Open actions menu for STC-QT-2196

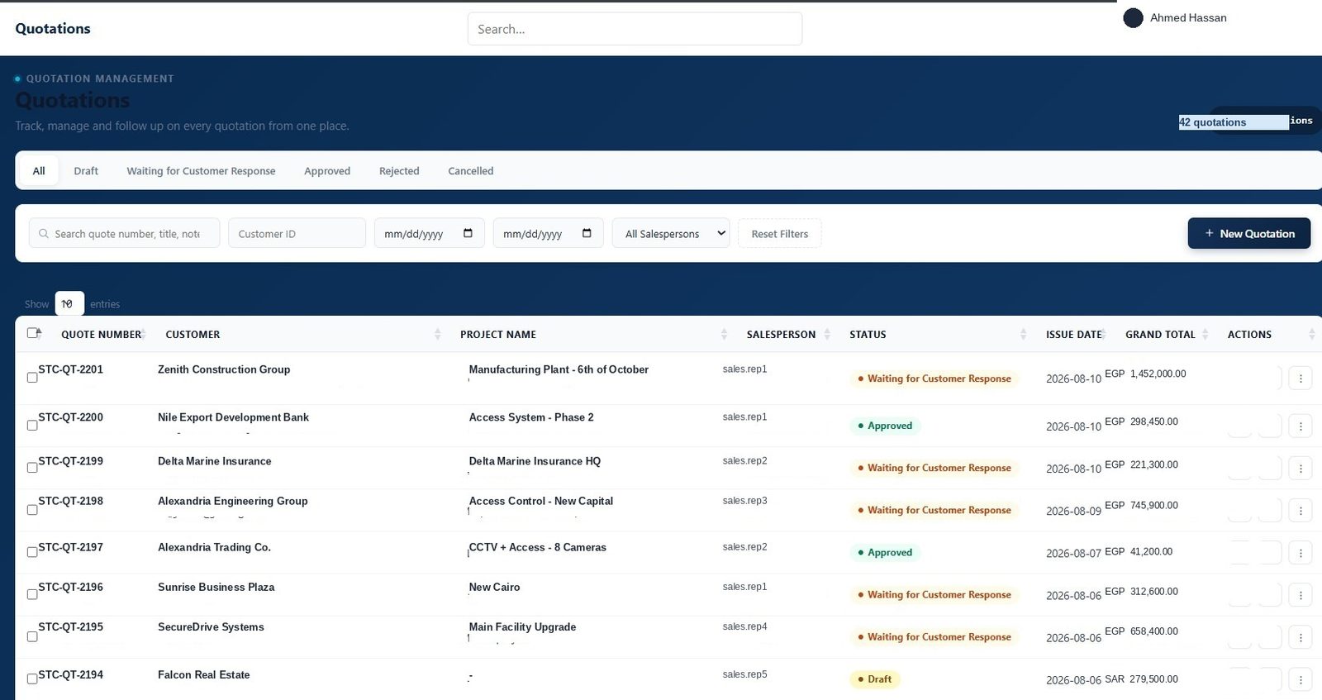click(1300, 595)
